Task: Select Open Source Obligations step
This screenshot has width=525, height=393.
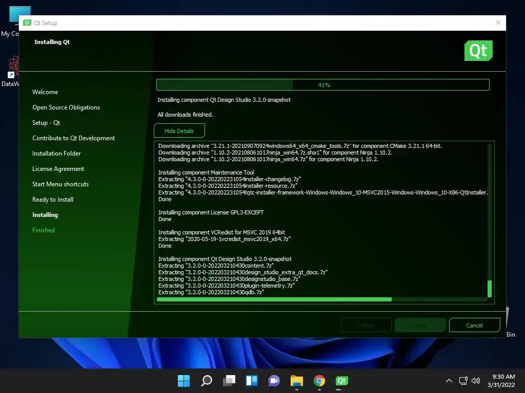Action: (66, 107)
